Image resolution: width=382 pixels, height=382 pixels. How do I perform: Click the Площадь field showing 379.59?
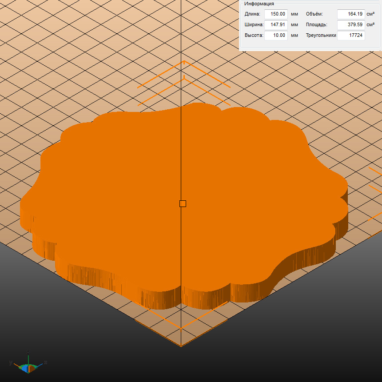click(x=350, y=25)
